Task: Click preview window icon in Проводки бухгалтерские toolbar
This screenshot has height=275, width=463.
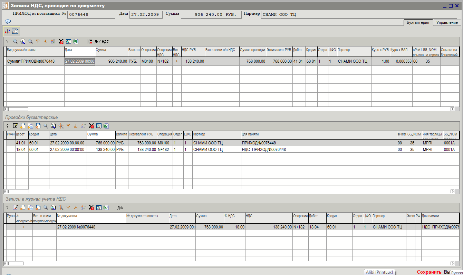Action: [99, 126]
